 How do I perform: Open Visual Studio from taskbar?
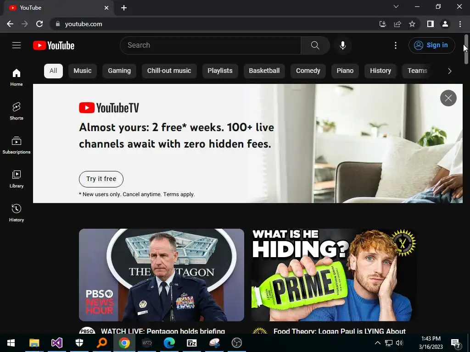click(x=56, y=343)
